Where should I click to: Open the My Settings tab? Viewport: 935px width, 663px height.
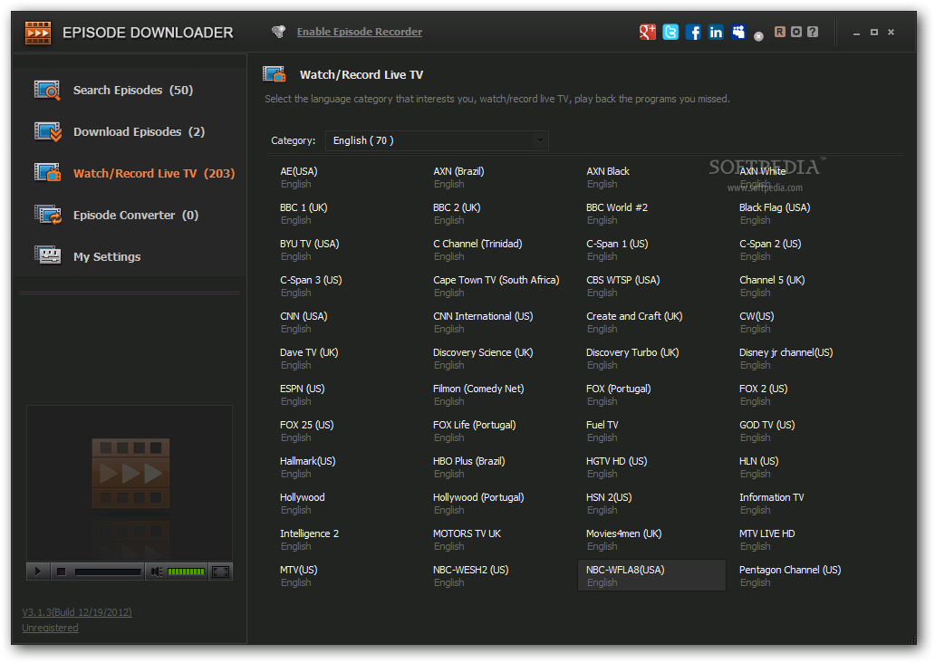click(130, 257)
